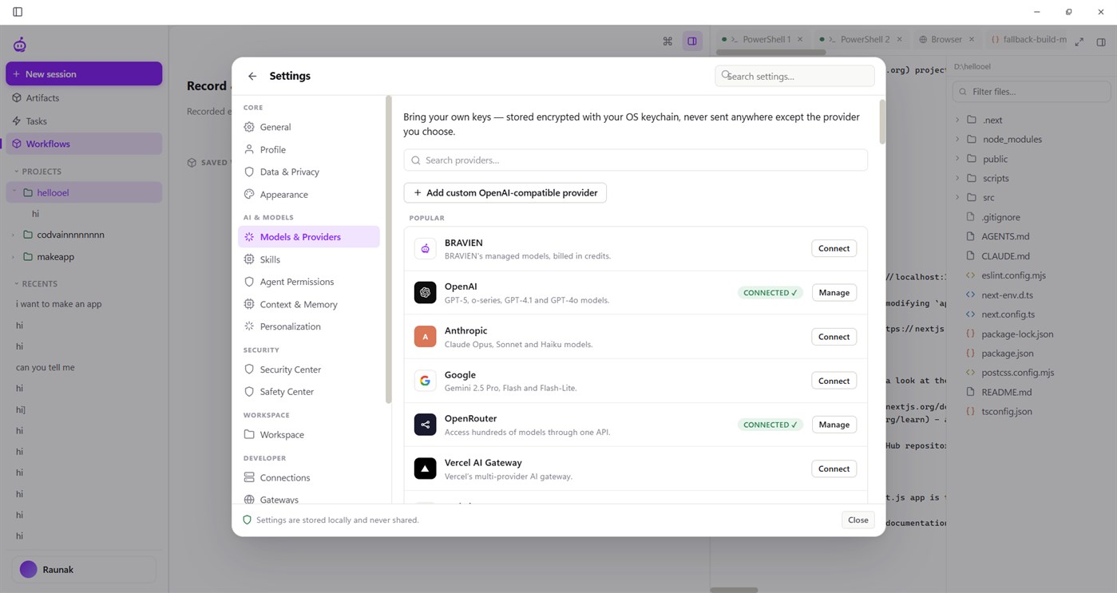This screenshot has height=593, width=1117.
Task: Open Security Center settings
Action: pyautogui.click(x=309, y=370)
